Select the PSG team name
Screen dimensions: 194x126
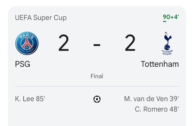pos(22,64)
